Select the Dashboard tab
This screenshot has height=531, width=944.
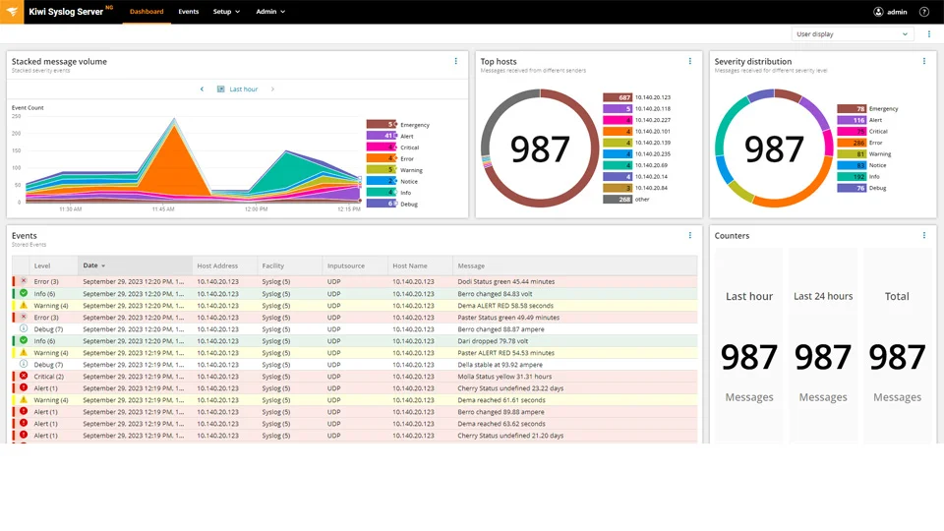pos(147,12)
